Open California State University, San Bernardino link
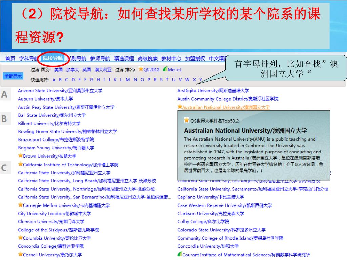Image resolution: width=347 pixels, height=260 pixels. 95,197
